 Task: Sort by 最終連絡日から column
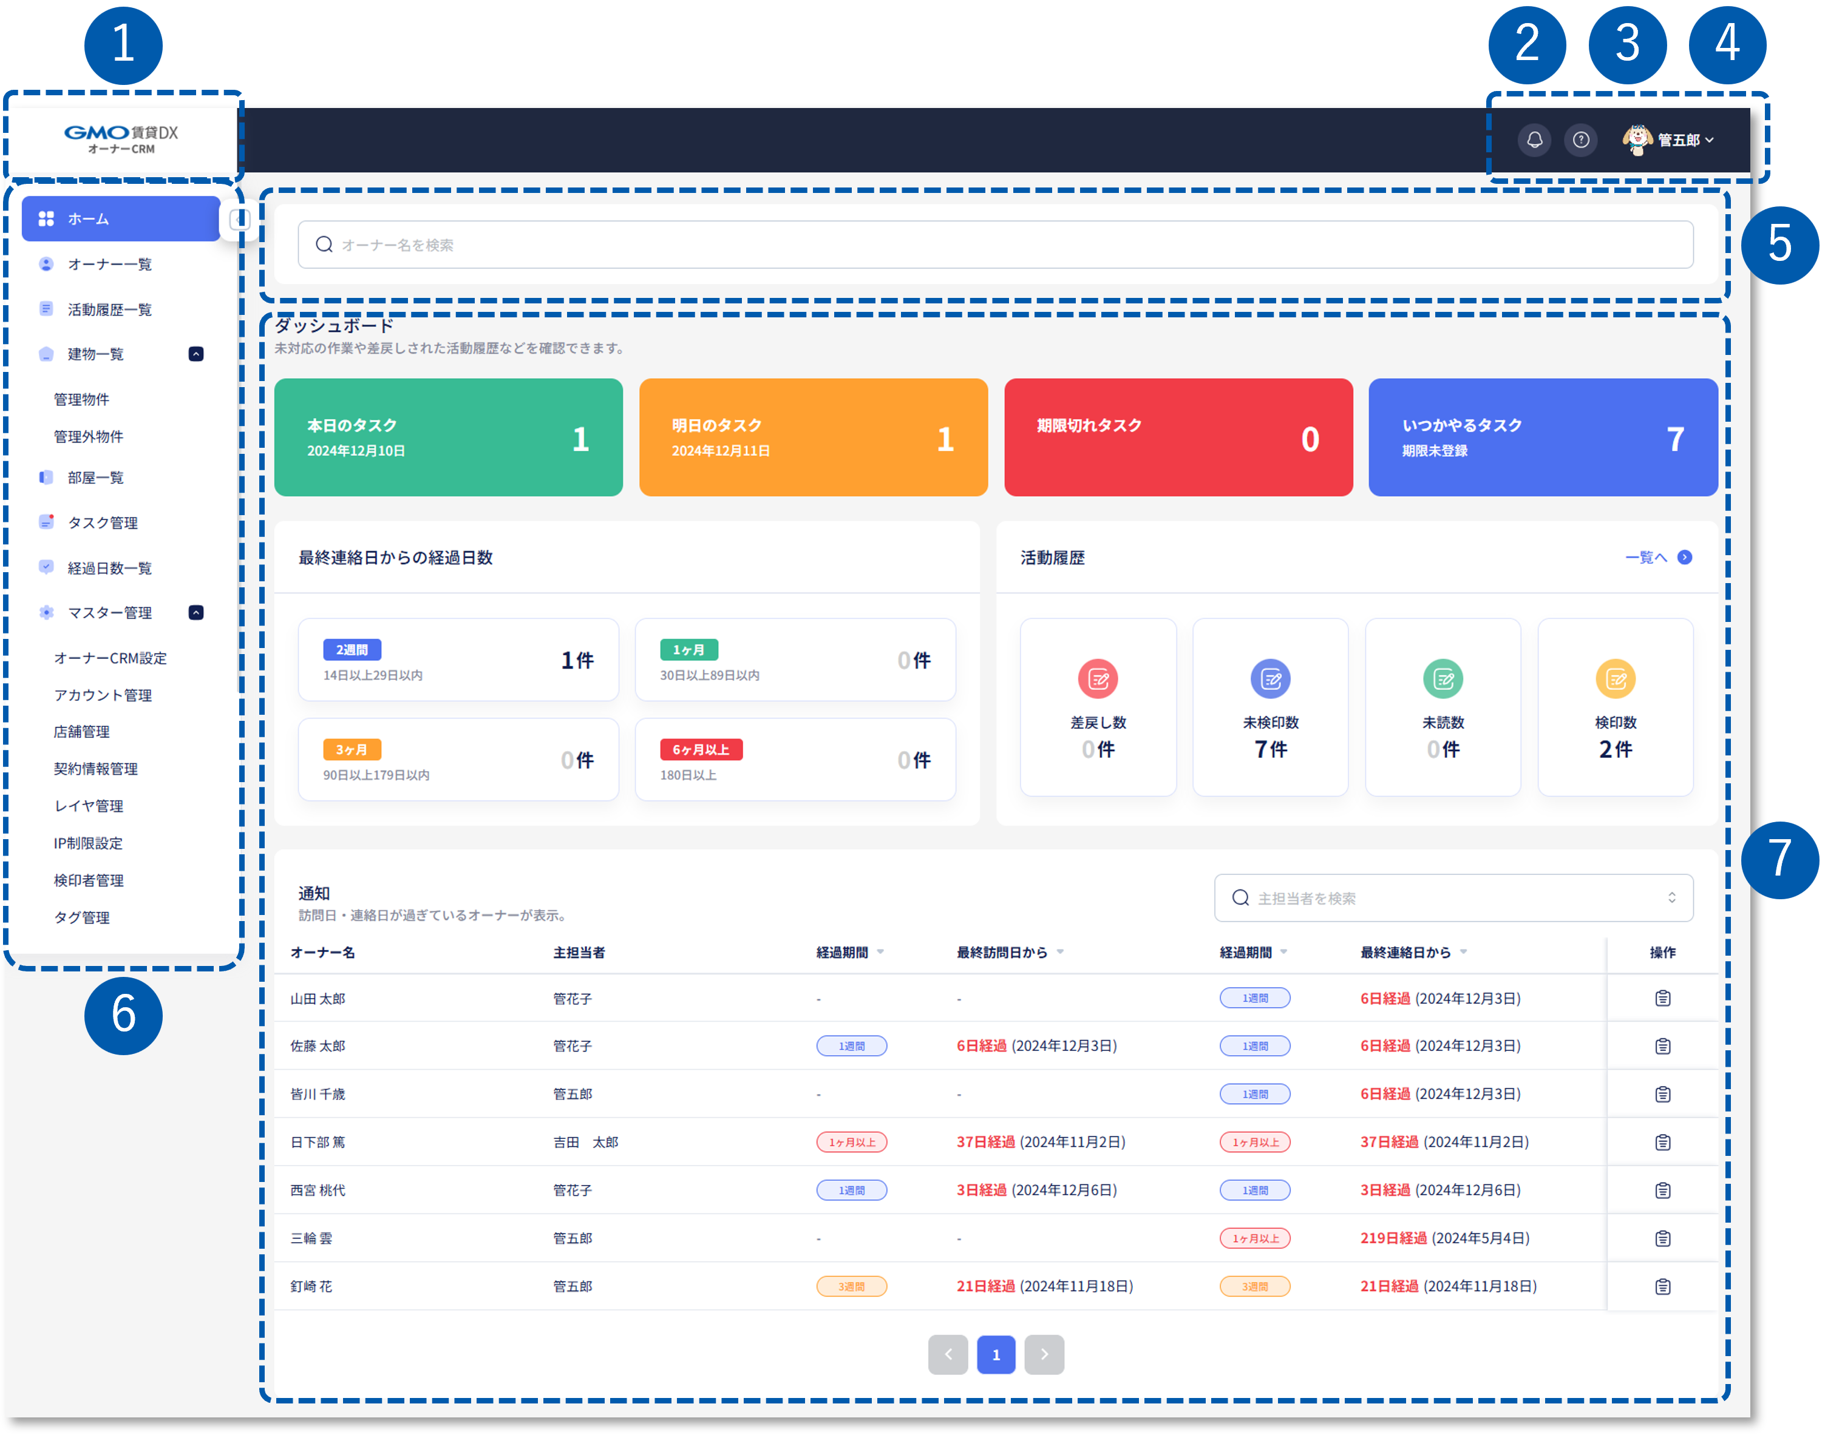click(x=1464, y=952)
